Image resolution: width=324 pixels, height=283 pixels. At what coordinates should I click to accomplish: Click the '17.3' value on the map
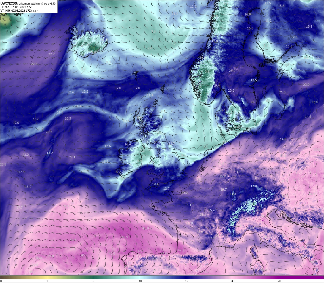[21, 172]
